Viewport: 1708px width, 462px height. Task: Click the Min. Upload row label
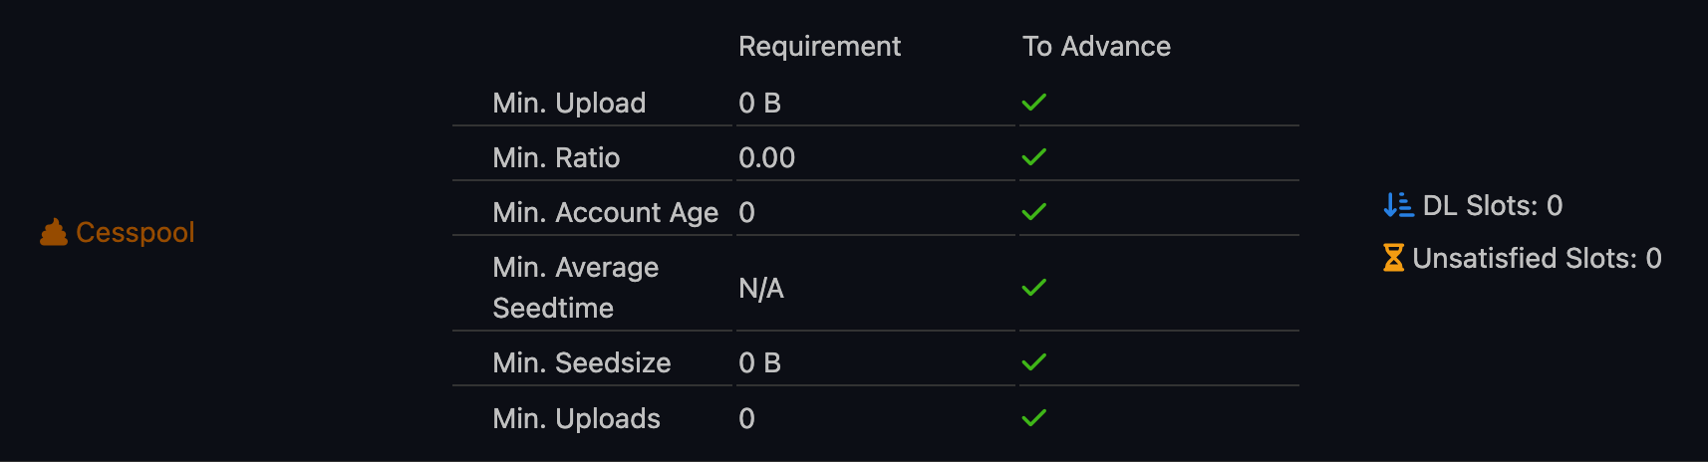click(x=569, y=103)
